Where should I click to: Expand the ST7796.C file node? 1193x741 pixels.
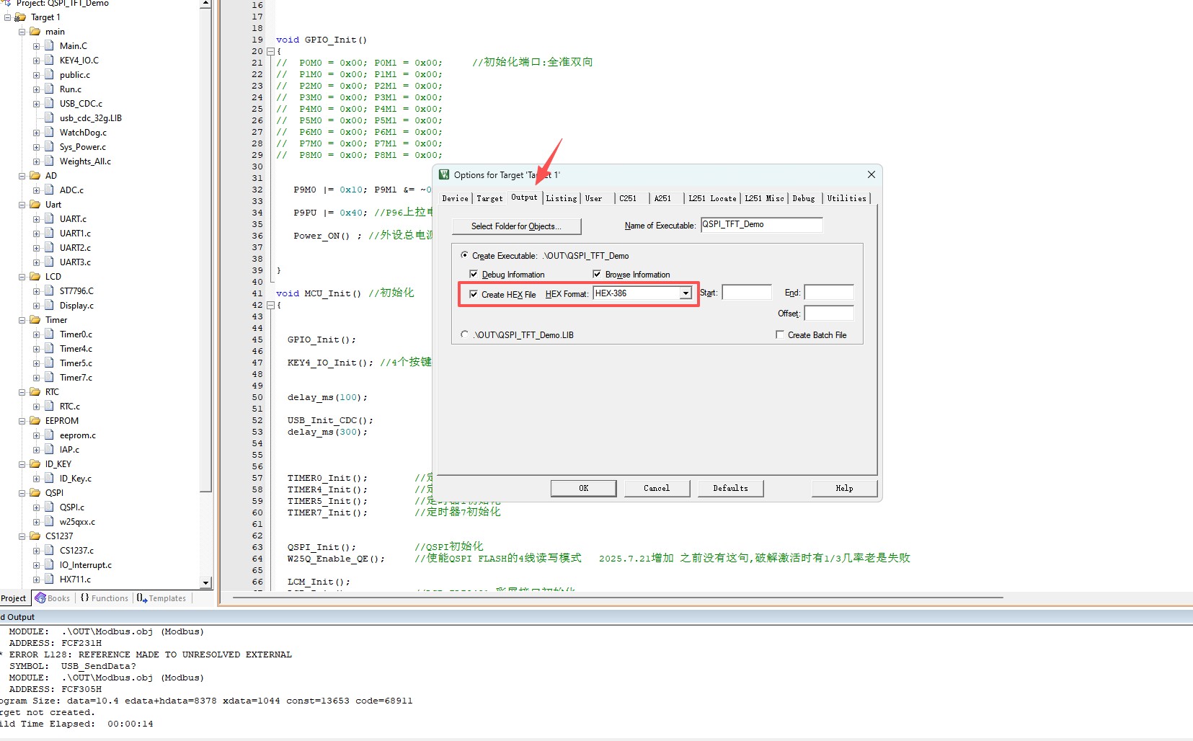pyautogui.click(x=36, y=291)
